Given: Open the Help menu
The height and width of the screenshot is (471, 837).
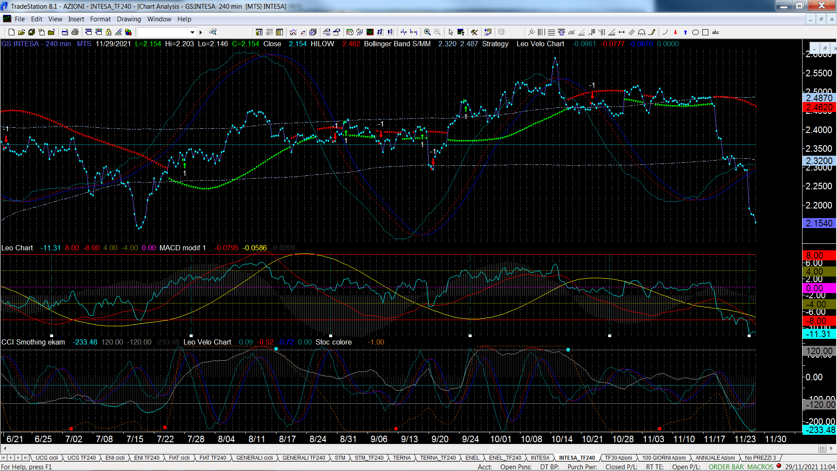Looking at the screenshot, I should 184,19.
